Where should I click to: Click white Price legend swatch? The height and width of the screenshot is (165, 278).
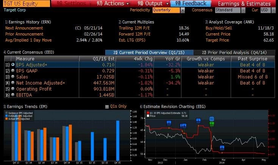(148, 116)
